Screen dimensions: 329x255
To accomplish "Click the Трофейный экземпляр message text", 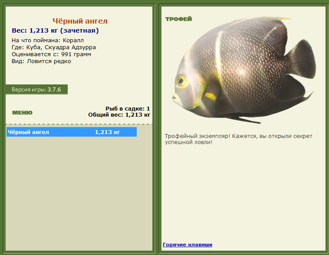I will click(239, 139).
